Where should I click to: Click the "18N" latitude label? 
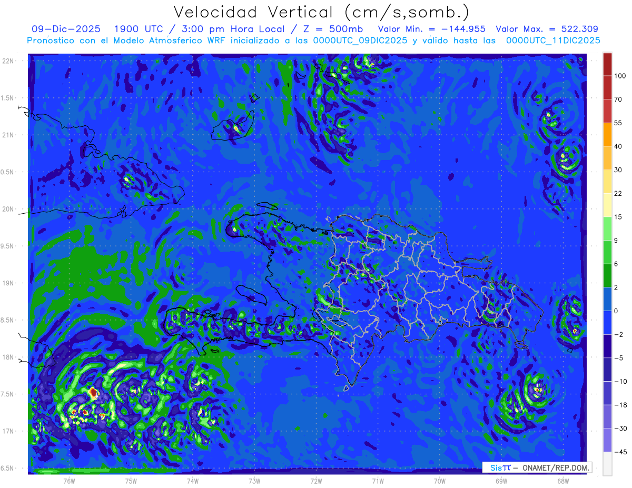point(8,357)
